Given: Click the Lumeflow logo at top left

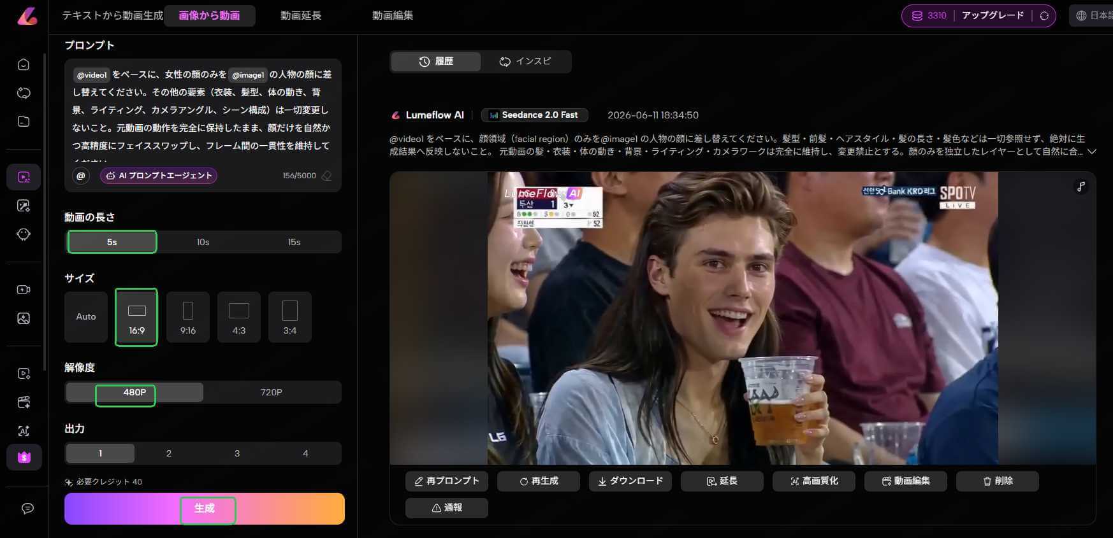Looking at the screenshot, I should click(27, 16).
